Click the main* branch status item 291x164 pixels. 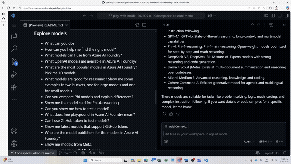click(x=65, y=153)
